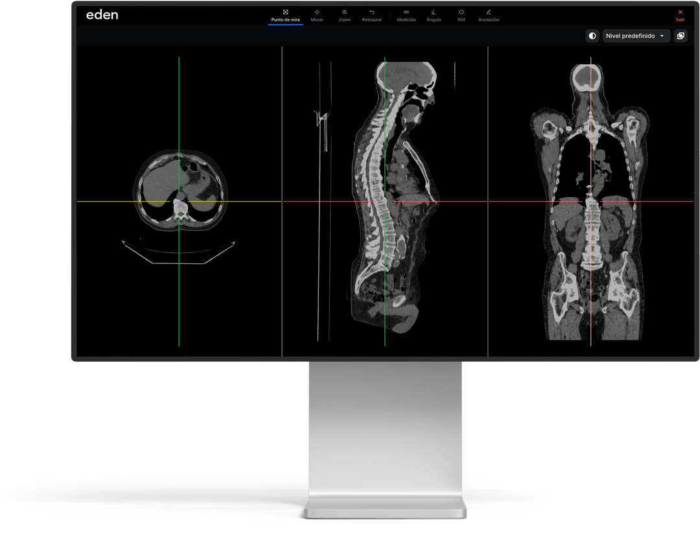700x559 pixels.
Task: Toggle the contrast invert button
Action: point(592,36)
